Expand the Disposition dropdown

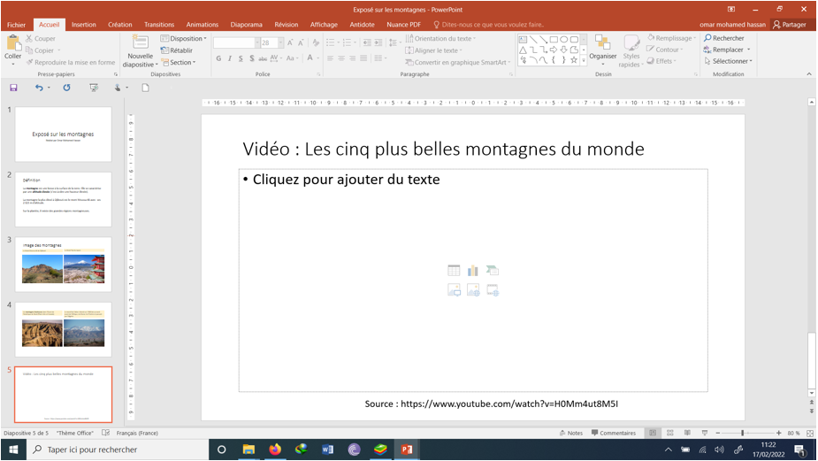(184, 39)
